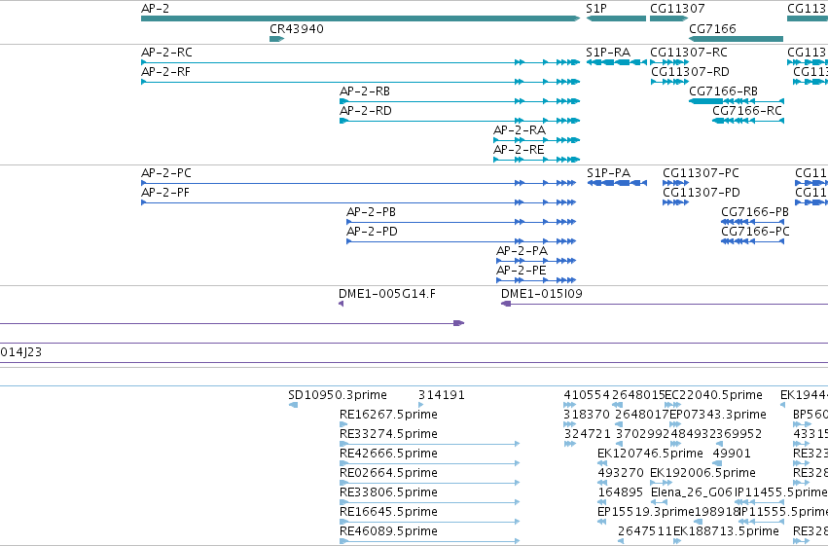
Task: Select the 49901 feature
Action: coord(717,463)
